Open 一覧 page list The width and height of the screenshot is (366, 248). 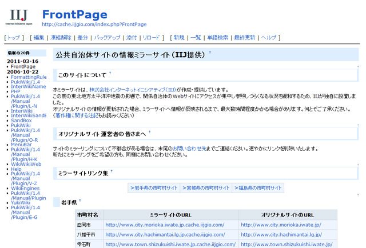pos(196,38)
